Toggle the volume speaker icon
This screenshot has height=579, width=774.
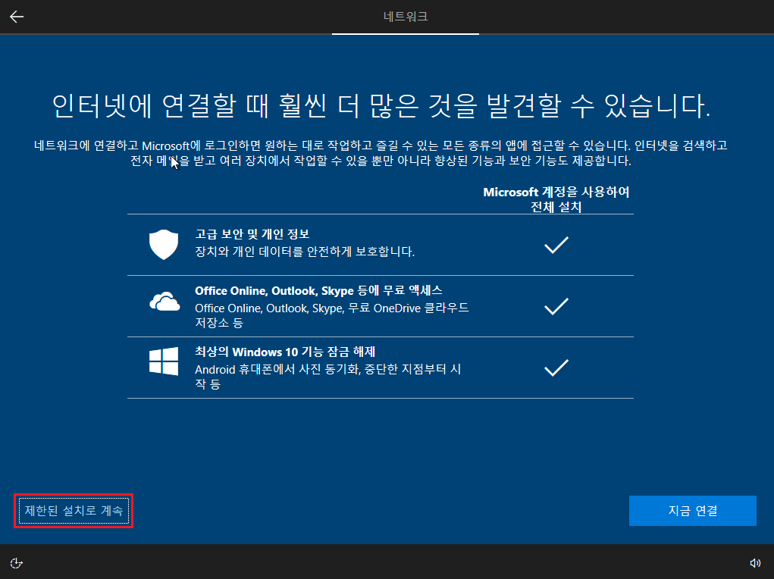(755, 563)
